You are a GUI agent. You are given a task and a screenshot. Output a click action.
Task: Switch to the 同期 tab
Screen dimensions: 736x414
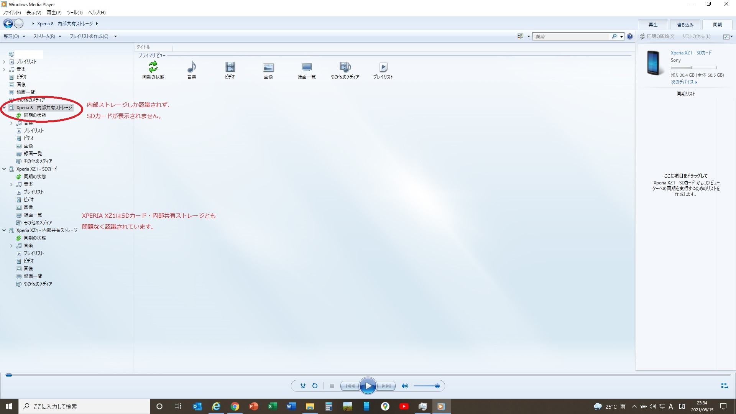click(718, 25)
